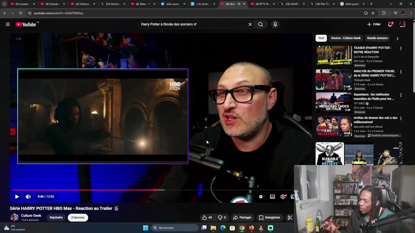
Task: Reload the page
Action: pyautogui.click(x=20, y=13)
